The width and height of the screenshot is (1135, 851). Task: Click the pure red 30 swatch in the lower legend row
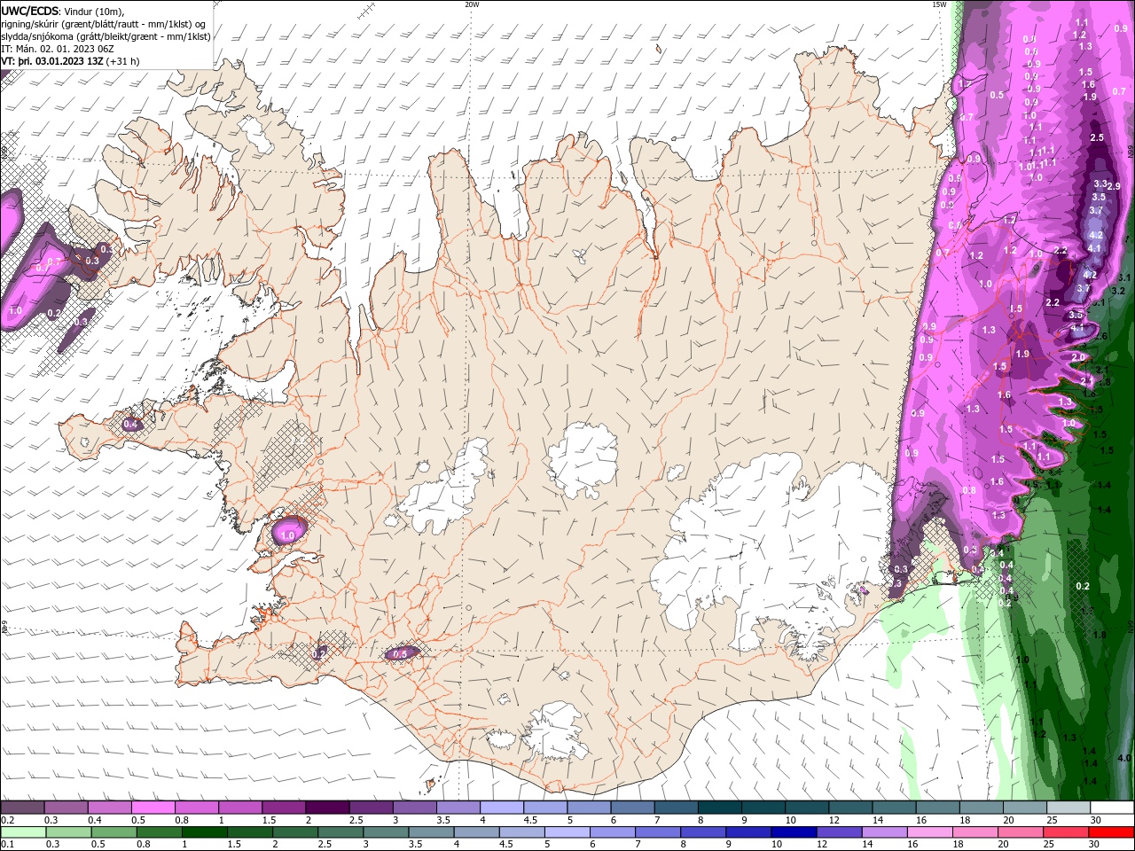click(1112, 832)
